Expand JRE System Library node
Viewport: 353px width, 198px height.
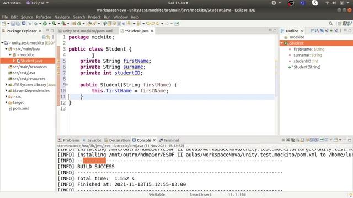6,84
